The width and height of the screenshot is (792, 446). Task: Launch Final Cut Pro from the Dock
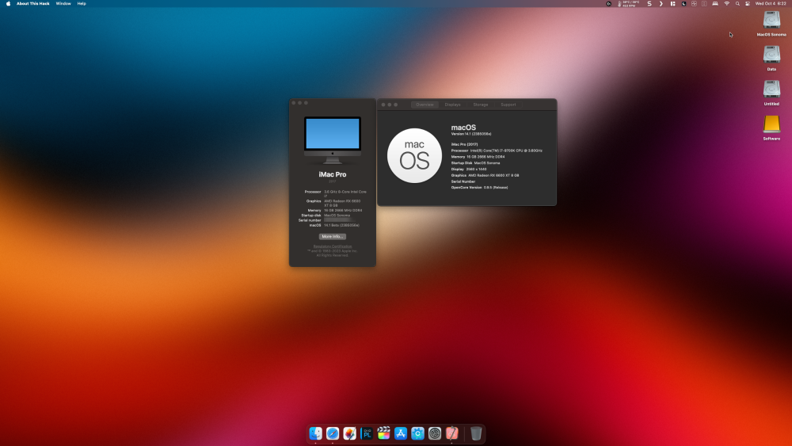click(x=384, y=433)
